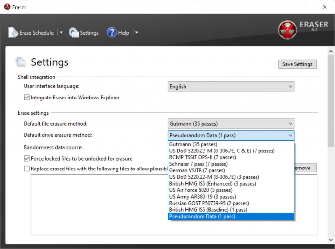
Task: Click the Settings page header icon
Action: coord(21,62)
